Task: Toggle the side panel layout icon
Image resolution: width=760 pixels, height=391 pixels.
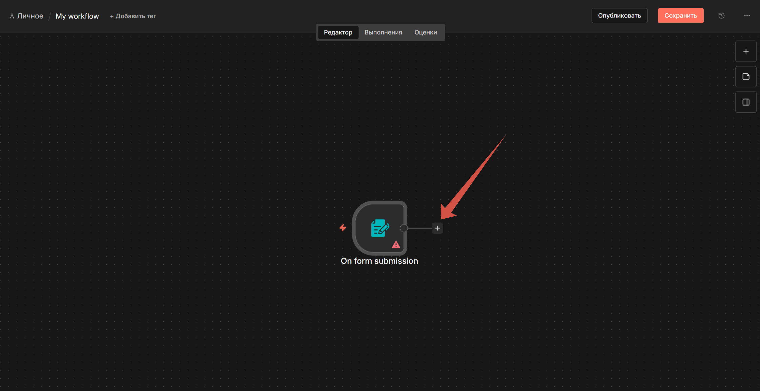Action: (x=745, y=102)
